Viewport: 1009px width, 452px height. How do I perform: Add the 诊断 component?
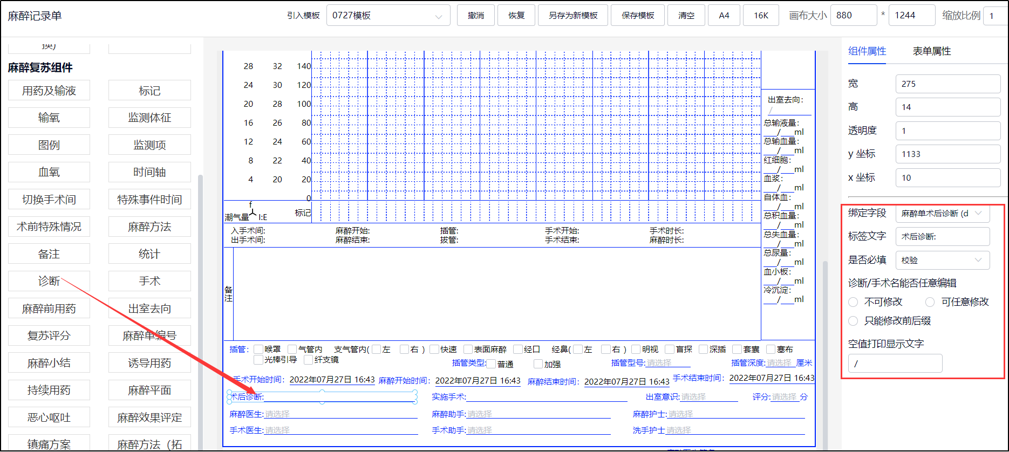point(49,281)
